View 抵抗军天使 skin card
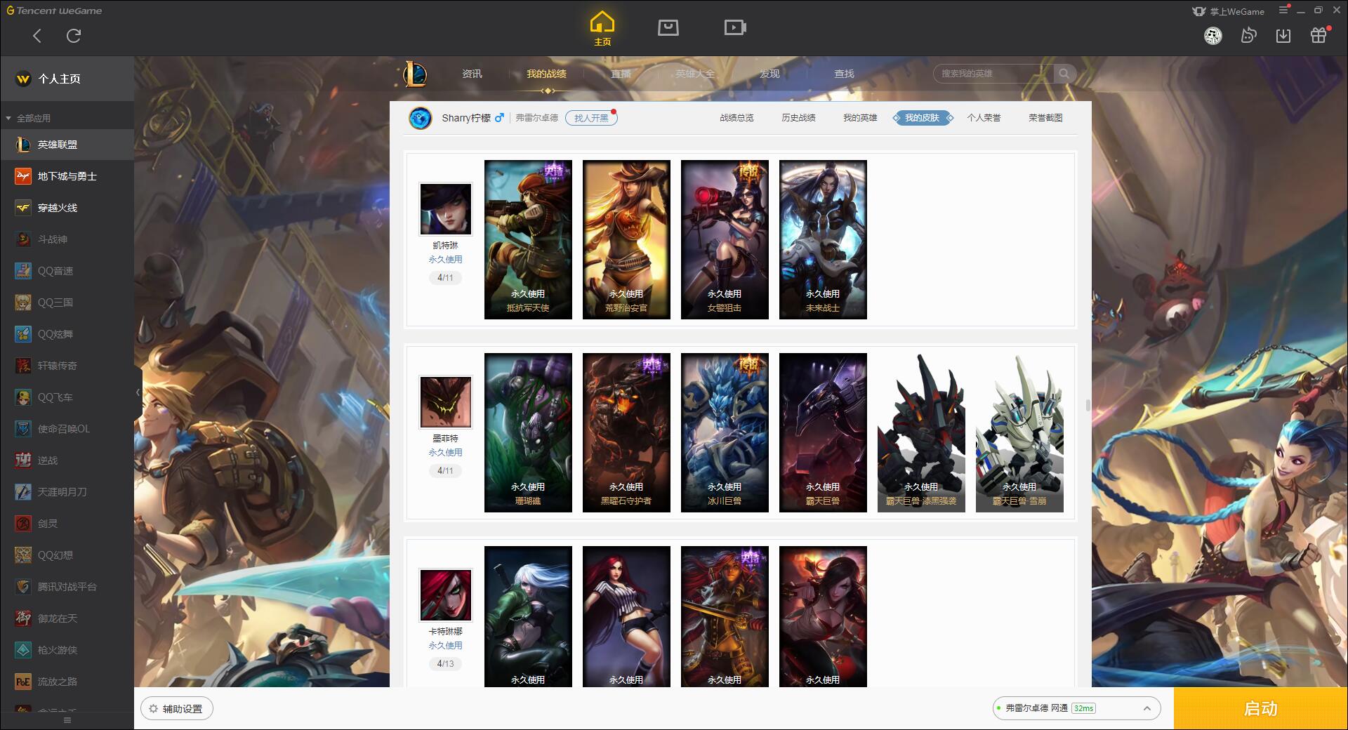Image resolution: width=1348 pixels, height=730 pixels. (x=528, y=239)
